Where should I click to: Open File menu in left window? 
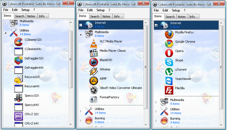(6, 10)
